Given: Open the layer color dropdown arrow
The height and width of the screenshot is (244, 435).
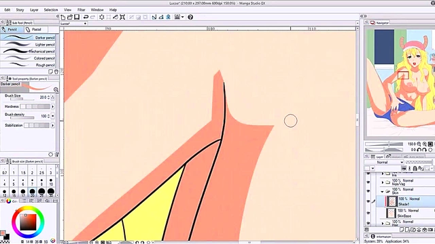Looking at the screenshot, I should click(x=372, y=168).
